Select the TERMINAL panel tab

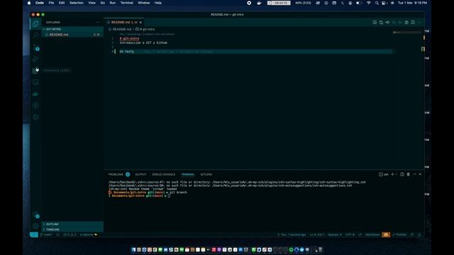[x=188, y=174]
